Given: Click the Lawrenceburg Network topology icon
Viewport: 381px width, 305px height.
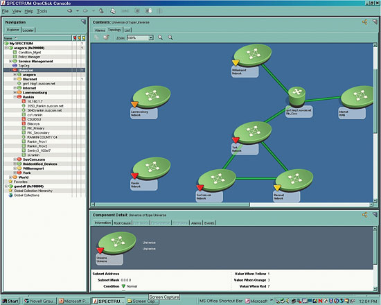Looking at the screenshot, I should [152, 96].
